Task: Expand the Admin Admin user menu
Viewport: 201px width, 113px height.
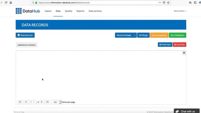Action: click(x=180, y=11)
